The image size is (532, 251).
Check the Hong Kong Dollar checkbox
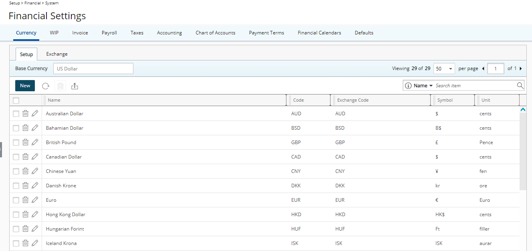pos(16,215)
